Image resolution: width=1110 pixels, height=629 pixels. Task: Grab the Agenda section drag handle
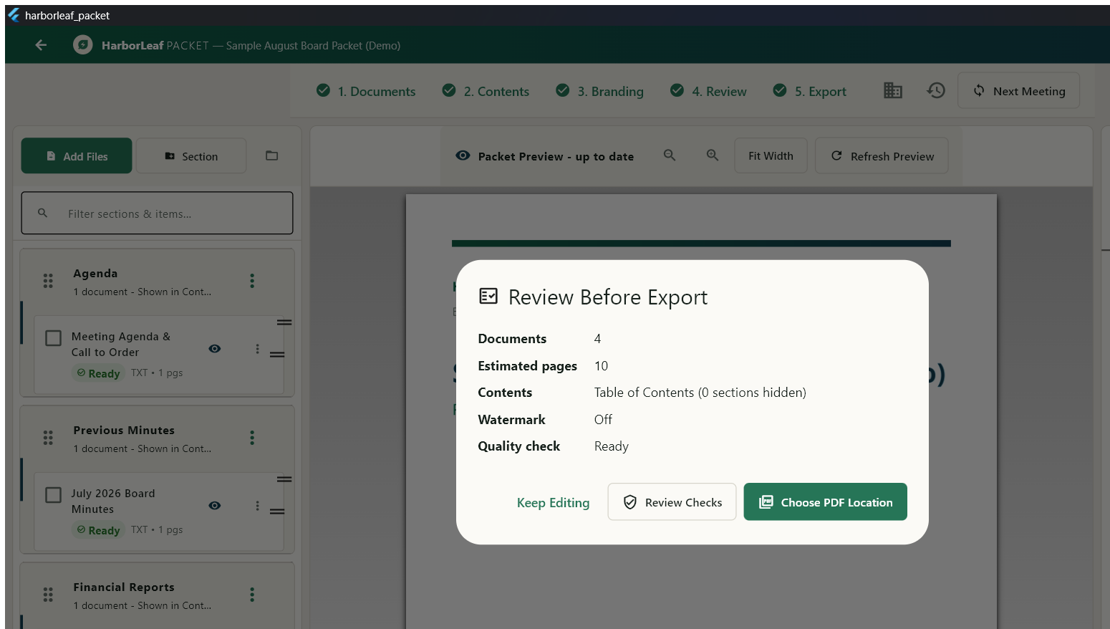click(x=48, y=281)
